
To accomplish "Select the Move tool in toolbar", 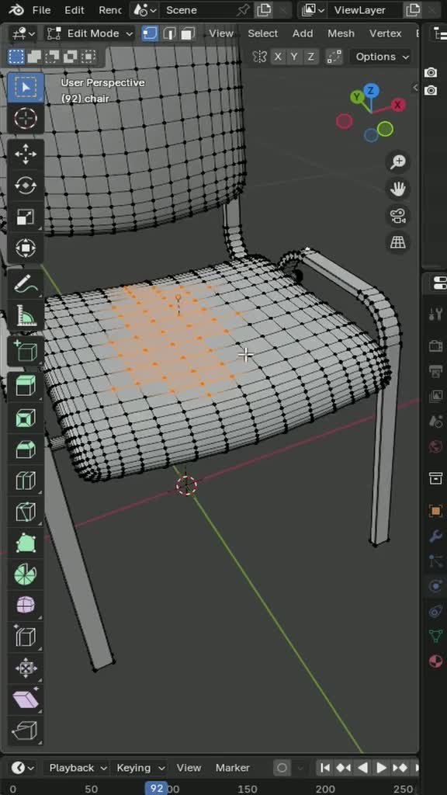I will click(26, 155).
